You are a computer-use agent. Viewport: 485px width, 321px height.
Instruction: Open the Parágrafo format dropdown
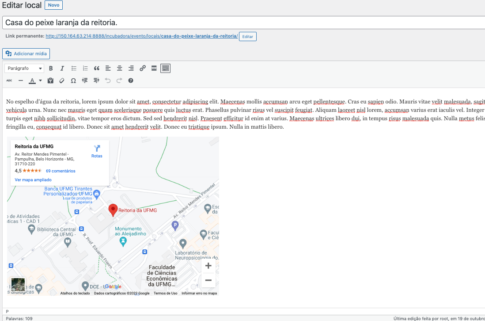coord(24,69)
